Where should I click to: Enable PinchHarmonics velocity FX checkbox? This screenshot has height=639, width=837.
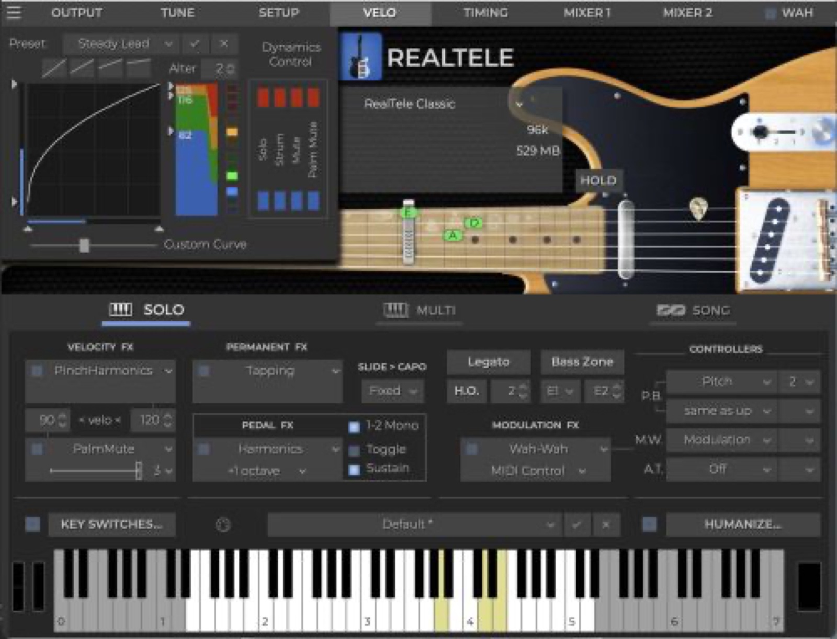click(37, 371)
